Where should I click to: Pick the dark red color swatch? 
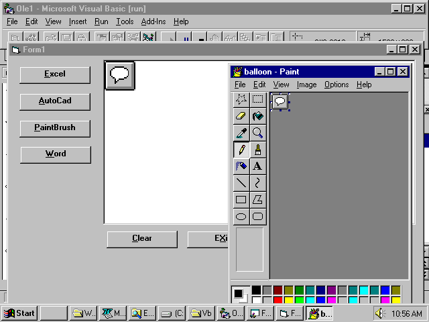(x=278, y=290)
